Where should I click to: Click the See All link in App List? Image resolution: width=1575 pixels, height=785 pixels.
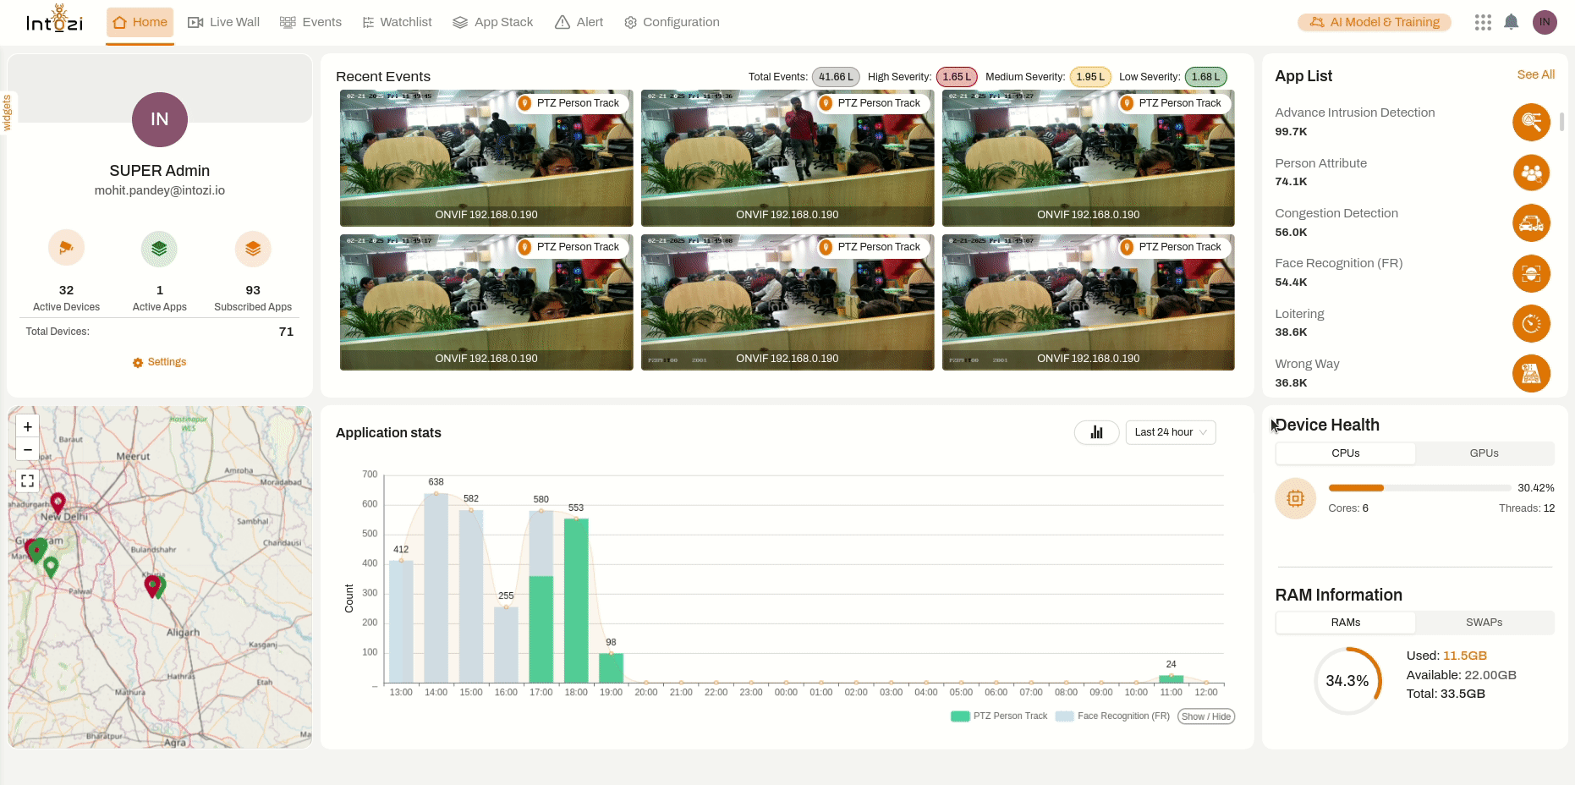pyautogui.click(x=1535, y=74)
